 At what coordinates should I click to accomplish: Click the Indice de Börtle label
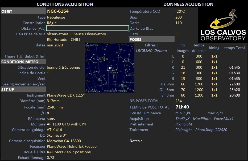coord(32,73)
